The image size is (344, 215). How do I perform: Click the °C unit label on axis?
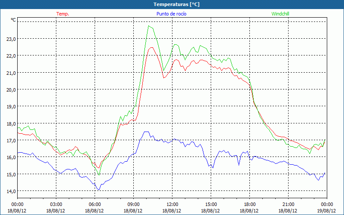[x=13, y=20]
